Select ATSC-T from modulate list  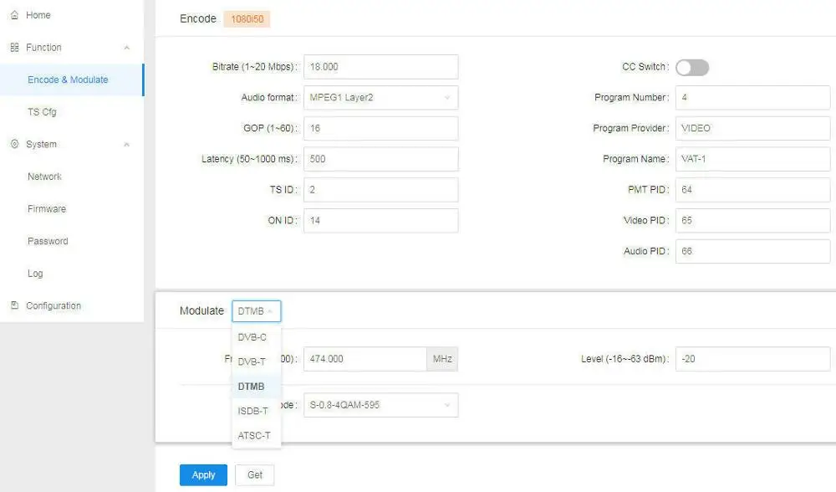257,435
